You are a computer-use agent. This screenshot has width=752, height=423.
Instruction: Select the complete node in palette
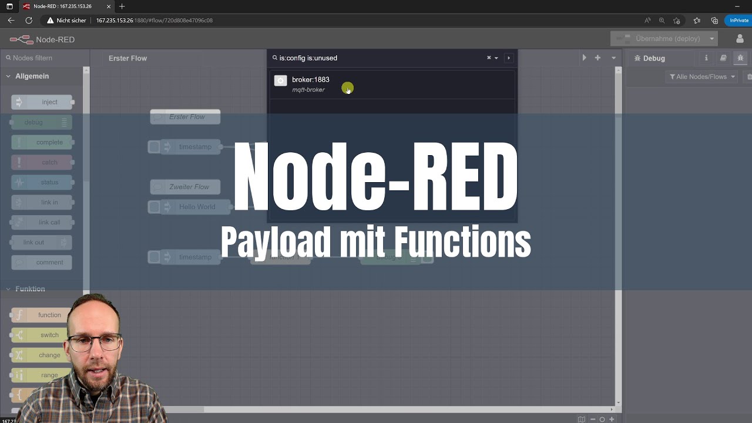(x=42, y=142)
